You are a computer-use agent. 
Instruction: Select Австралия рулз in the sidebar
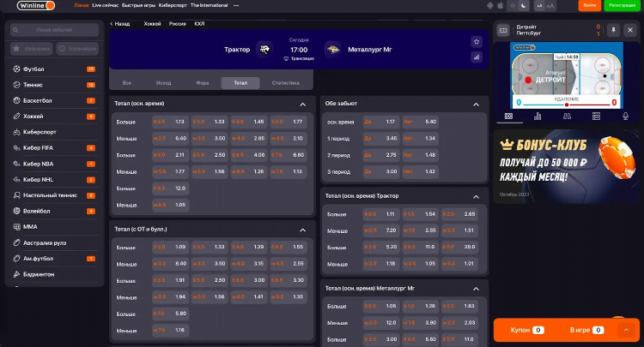coord(54,243)
